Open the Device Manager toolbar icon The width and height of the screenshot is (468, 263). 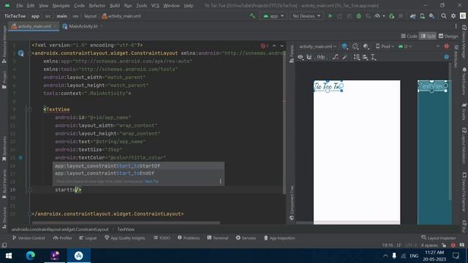coord(423,16)
